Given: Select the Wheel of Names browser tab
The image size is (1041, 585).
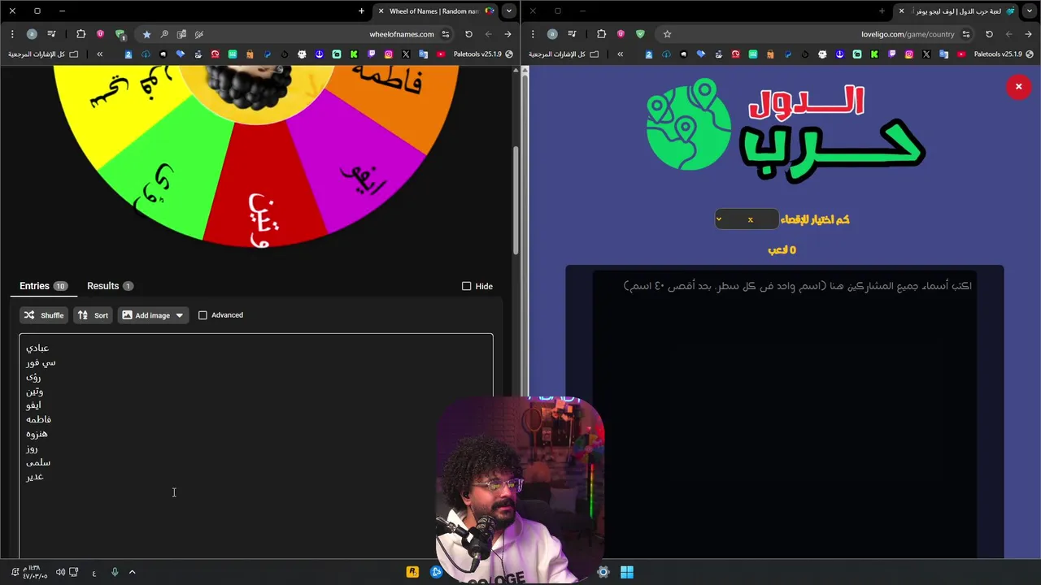Looking at the screenshot, I should click(x=436, y=11).
